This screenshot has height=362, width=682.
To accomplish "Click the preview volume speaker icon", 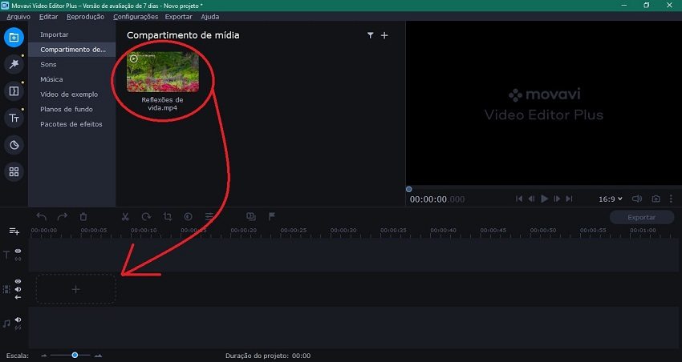I will pyautogui.click(x=637, y=199).
